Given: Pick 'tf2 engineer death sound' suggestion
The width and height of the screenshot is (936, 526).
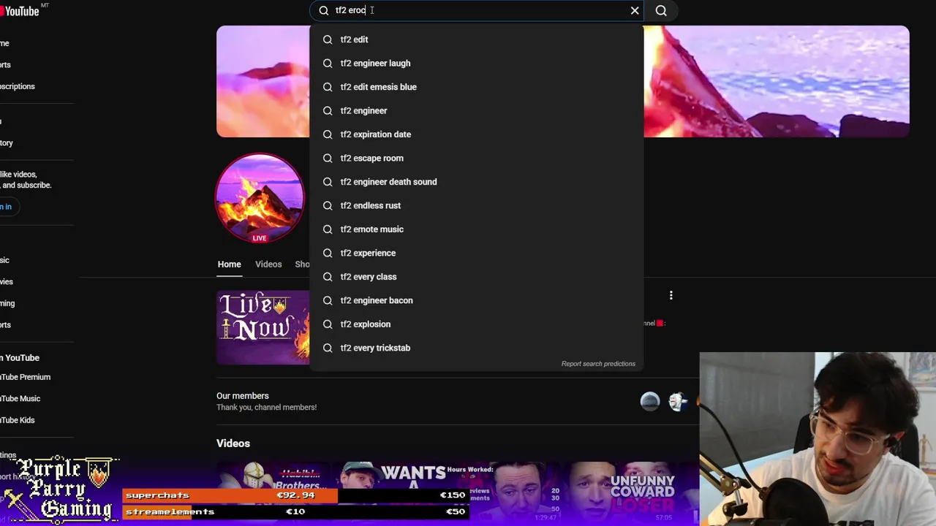Looking at the screenshot, I should point(477,182).
